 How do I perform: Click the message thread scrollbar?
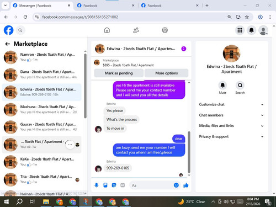tap(189, 152)
